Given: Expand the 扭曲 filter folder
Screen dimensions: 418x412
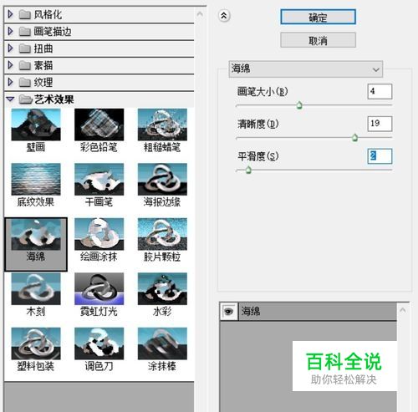Looking at the screenshot, I should [10, 48].
